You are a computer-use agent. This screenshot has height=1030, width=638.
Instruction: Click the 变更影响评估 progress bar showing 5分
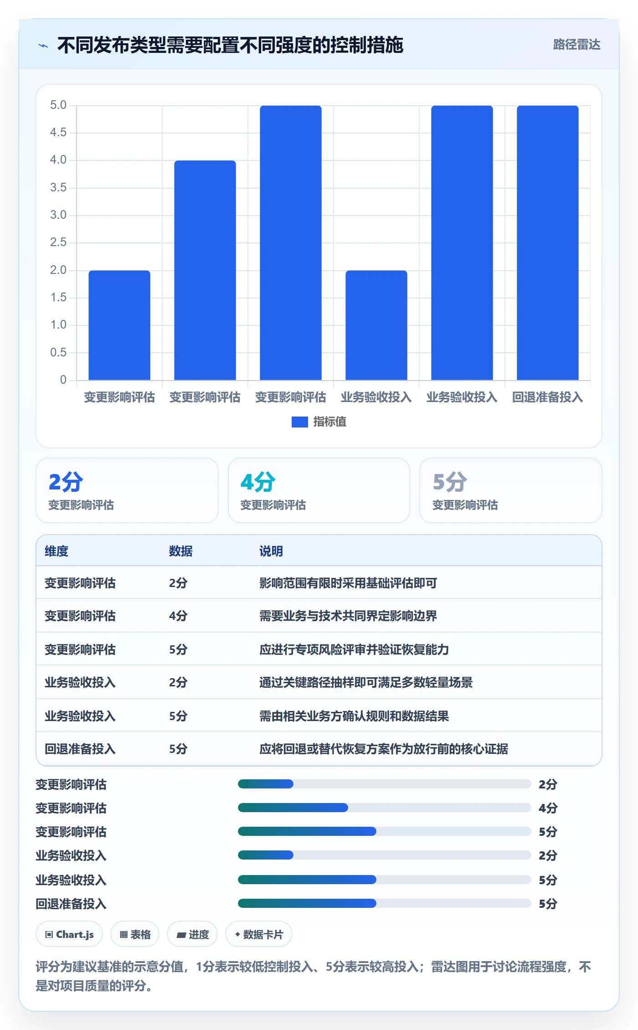point(384,831)
